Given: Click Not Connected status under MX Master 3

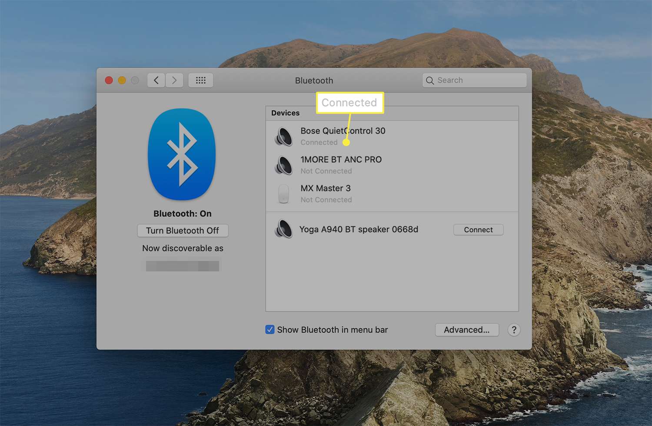Looking at the screenshot, I should 326,200.
